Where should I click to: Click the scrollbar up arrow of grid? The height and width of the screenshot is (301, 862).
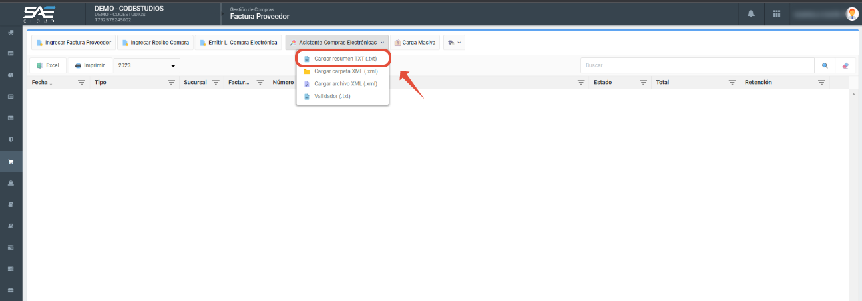coord(853,94)
